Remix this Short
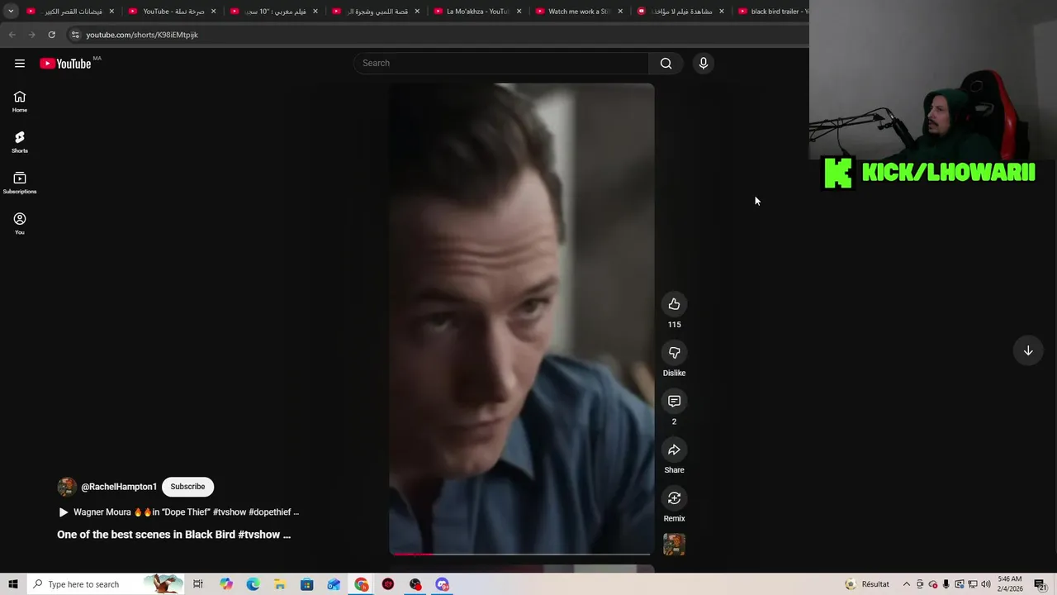 click(x=674, y=498)
